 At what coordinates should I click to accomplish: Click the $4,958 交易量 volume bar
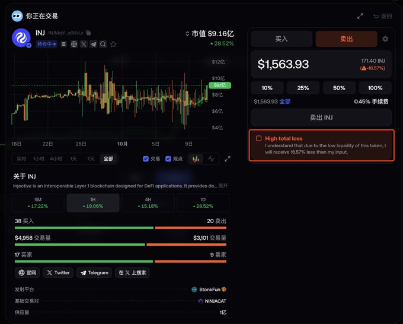click(x=79, y=244)
